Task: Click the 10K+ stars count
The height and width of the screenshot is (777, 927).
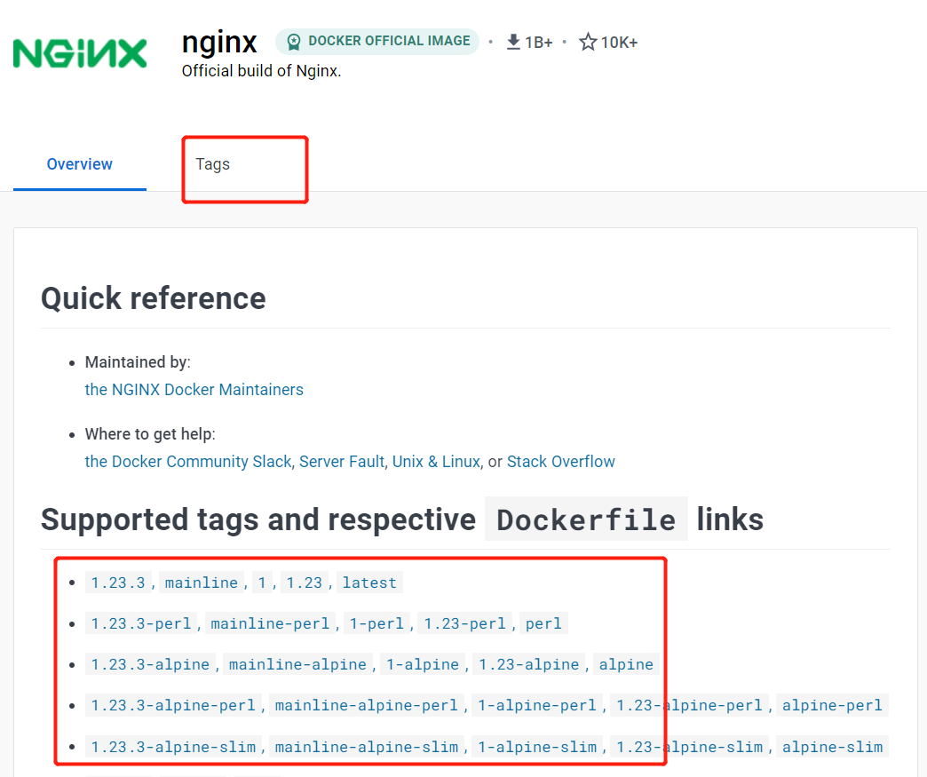Action: [619, 43]
